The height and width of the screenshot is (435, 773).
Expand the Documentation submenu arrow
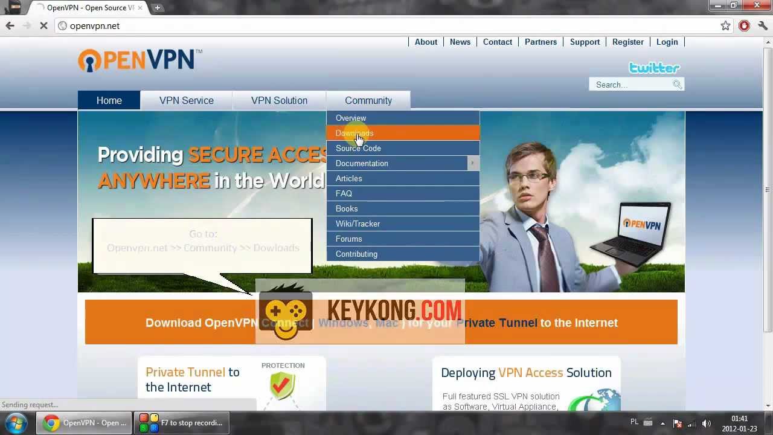[472, 163]
